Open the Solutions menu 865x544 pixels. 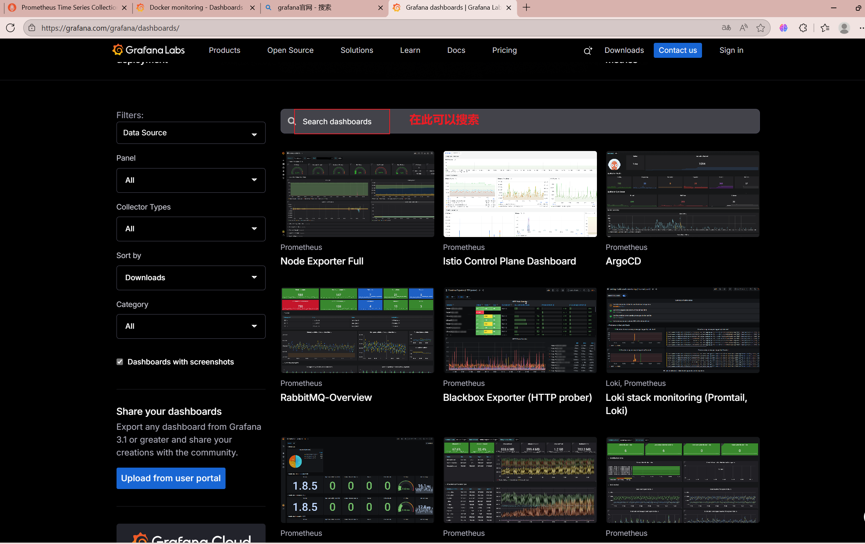click(x=357, y=50)
